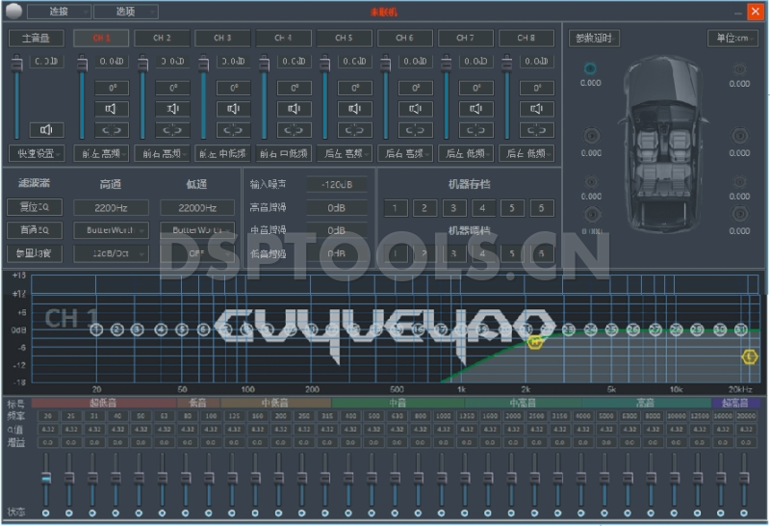Screen dimensions: 770x526
Task: Open the 连接 dropdown in title bar
Action: (x=59, y=12)
